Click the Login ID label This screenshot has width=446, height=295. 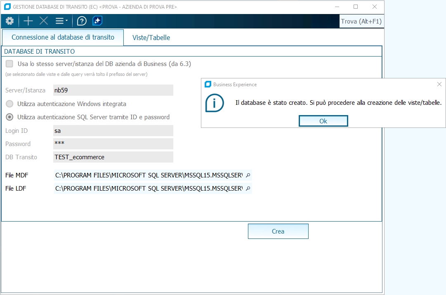[x=17, y=130]
